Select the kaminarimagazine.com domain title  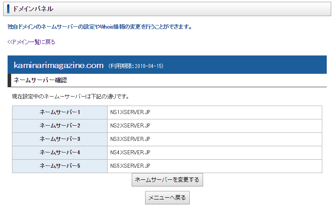pos(58,66)
